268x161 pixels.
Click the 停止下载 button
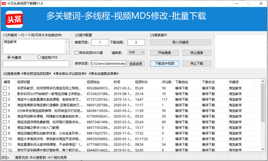pyautogui.click(x=196, y=64)
